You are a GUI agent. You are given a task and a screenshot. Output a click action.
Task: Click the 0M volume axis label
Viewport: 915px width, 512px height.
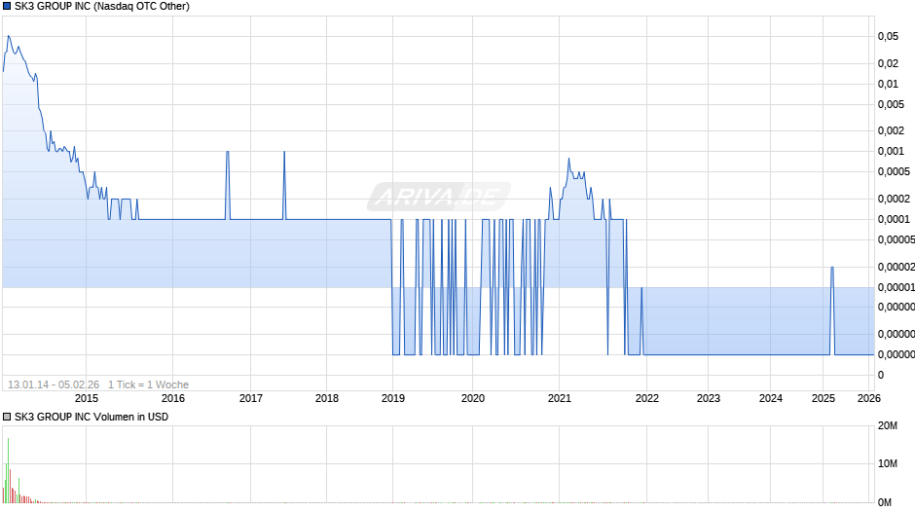[x=885, y=502]
